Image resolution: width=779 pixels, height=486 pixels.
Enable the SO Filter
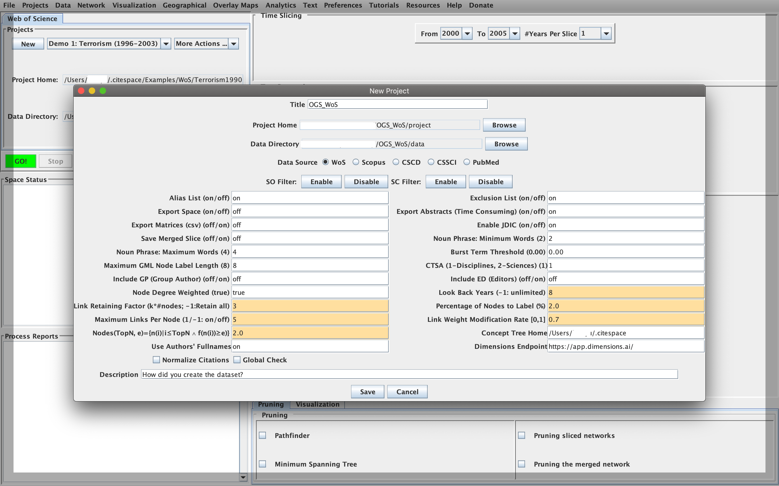321,182
